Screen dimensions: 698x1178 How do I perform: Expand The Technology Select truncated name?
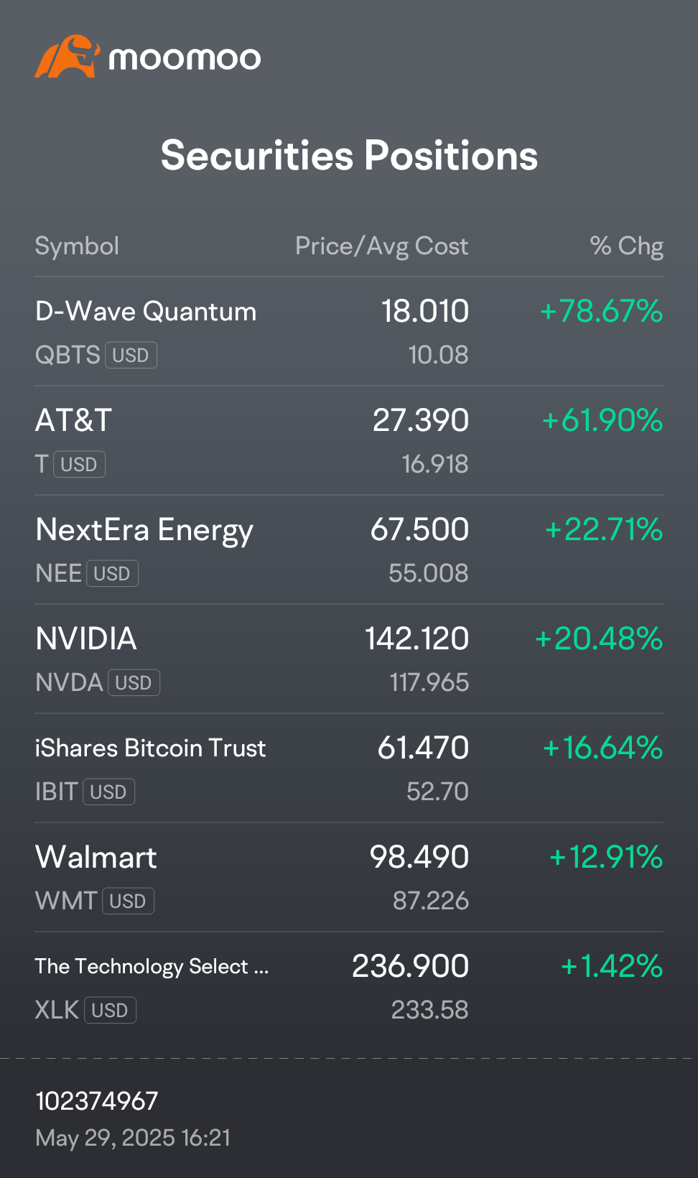click(152, 966)
